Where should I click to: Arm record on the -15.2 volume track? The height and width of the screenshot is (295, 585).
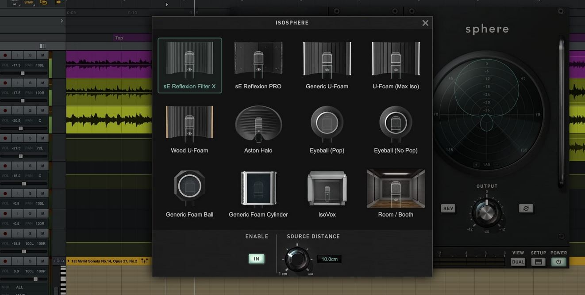[5, 166]
